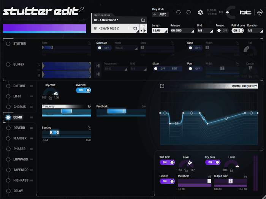Viewport: 266px width, 199px height.
Task: Click the BT logo
Action: [245, 13]
